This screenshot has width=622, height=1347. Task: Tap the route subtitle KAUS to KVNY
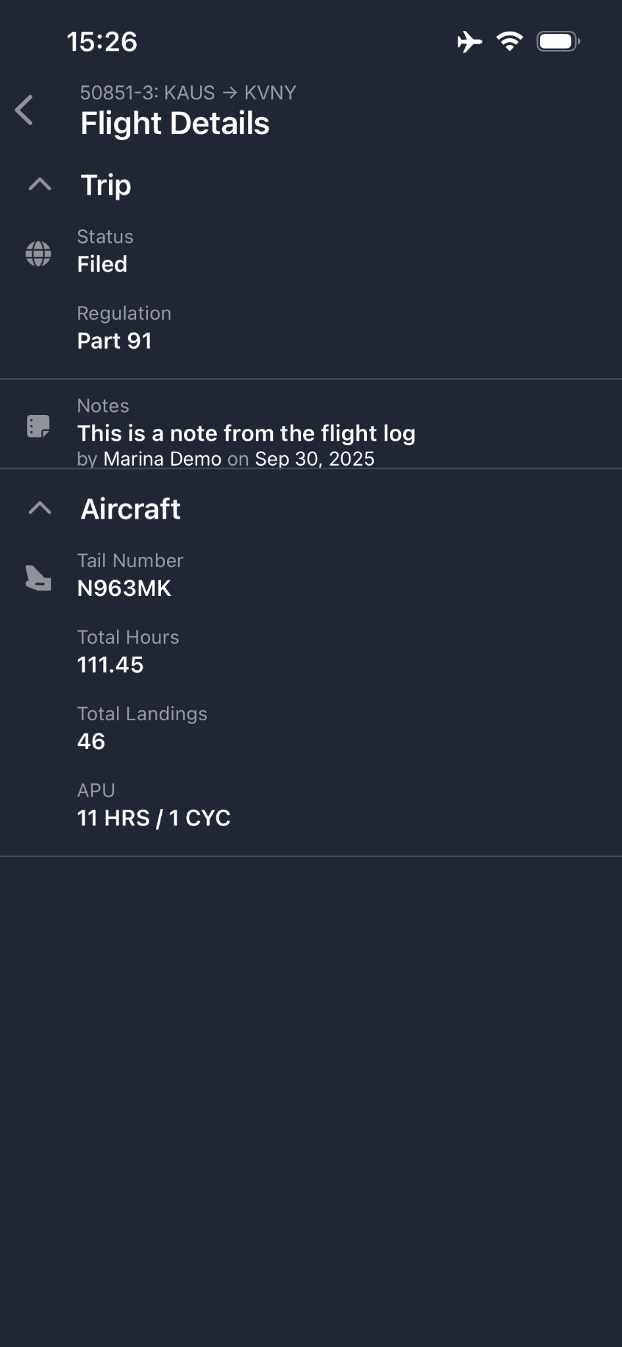click(188, 93)
